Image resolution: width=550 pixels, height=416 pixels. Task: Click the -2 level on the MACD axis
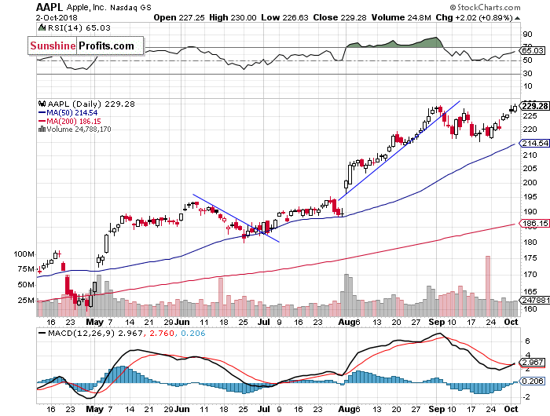point(527,396)
